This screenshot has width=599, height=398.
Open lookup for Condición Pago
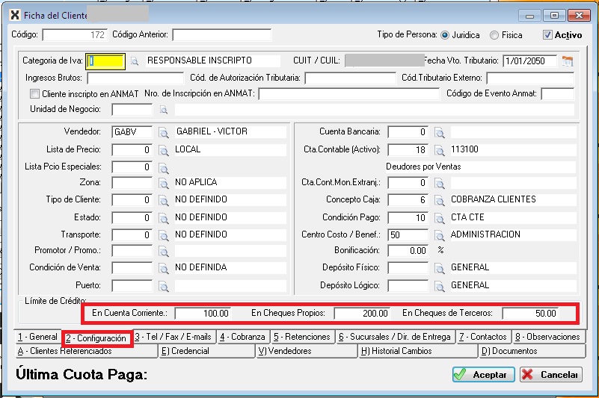pyautogui.click(x=440, y=218)
